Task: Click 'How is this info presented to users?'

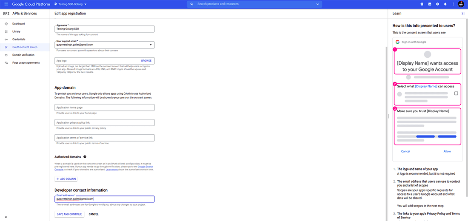Action: tap(424, 25)
